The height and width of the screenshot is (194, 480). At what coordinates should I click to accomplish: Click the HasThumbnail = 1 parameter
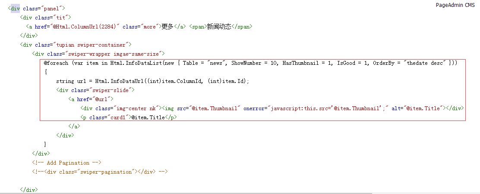click(x=304, y=63)
